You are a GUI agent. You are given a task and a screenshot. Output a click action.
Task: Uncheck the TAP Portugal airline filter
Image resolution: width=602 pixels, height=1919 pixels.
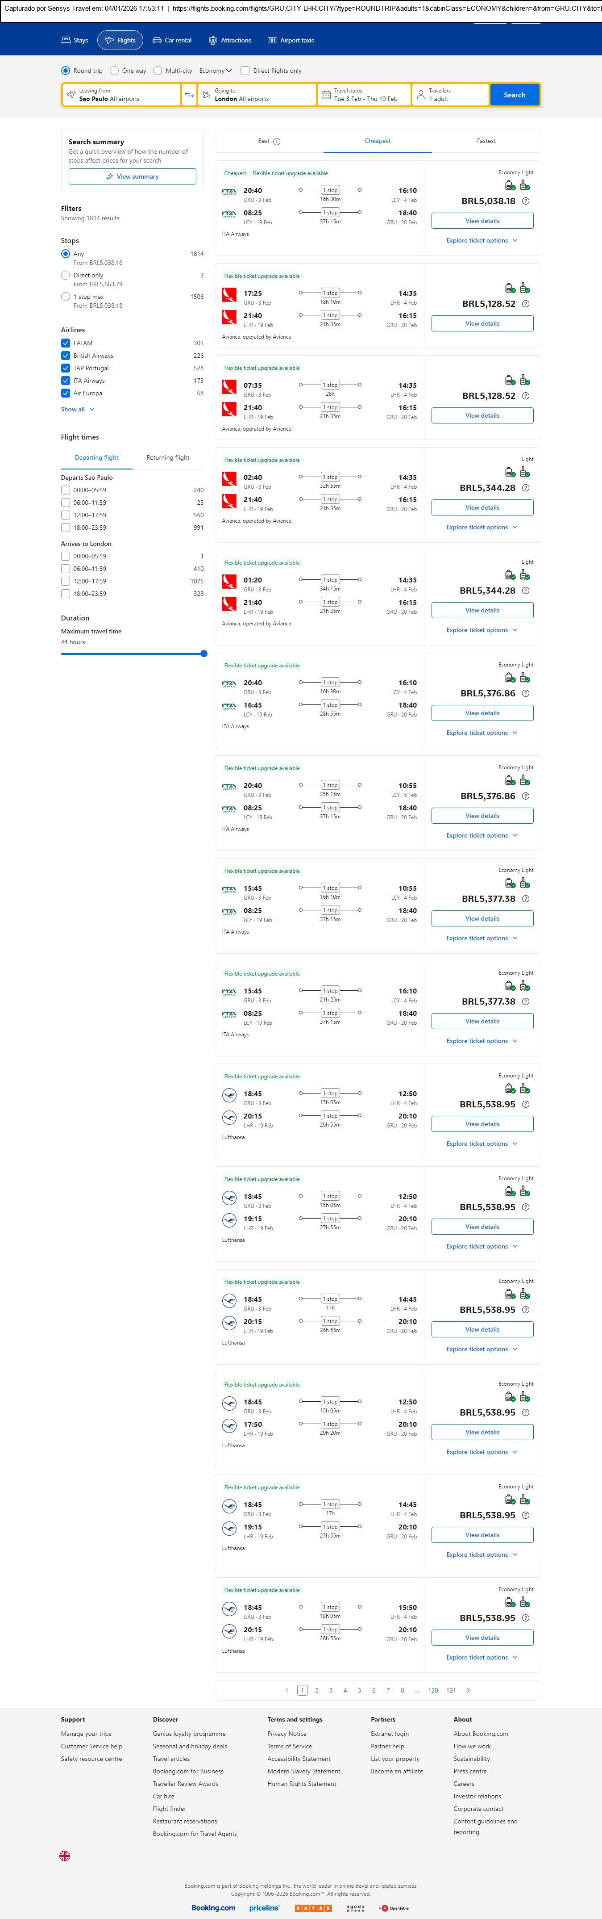[x=66, y=368]
